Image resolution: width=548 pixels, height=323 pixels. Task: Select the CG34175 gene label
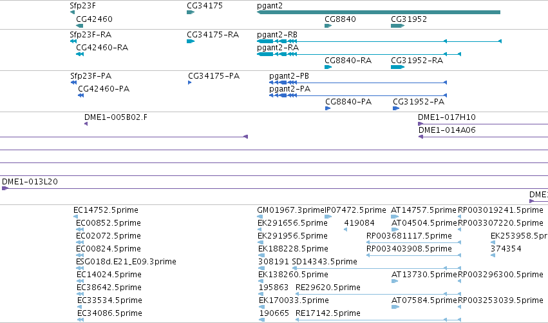tap(204, 6)
